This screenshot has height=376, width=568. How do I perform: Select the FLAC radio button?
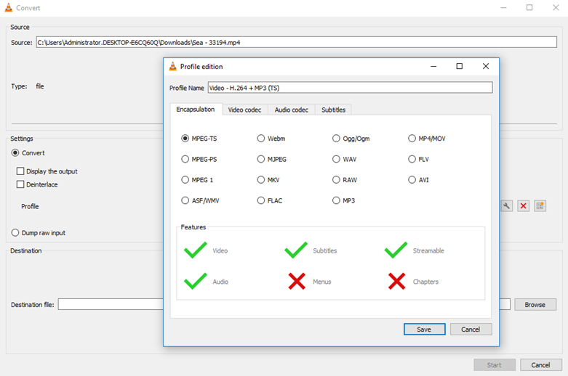261,200
